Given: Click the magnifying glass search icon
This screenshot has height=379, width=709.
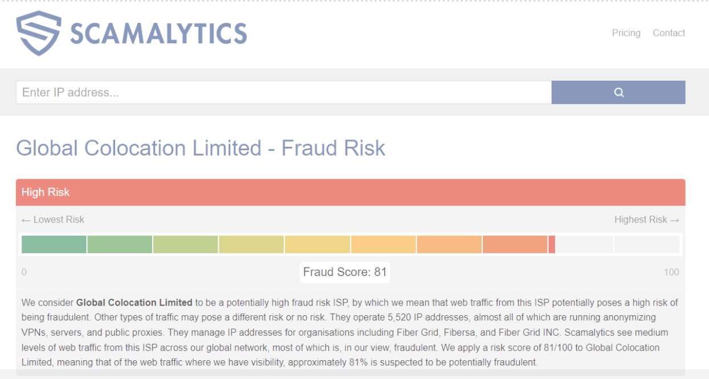Looking at the screenshot, I should [619, 92].
